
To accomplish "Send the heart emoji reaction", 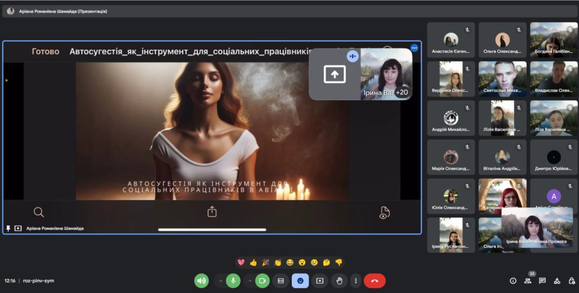I will tap(241, 262).
